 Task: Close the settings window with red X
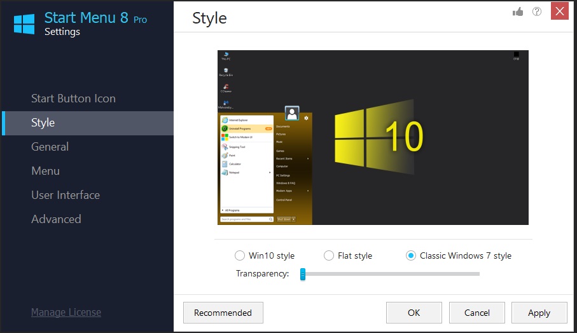click(559, 11)
